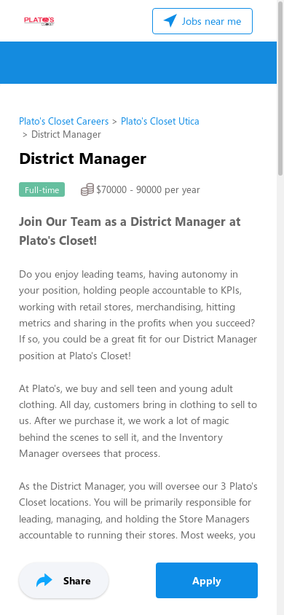This screenshot has width=284, height=615.
Task: Click the paragraph beginning At Plato's, we buy
Action: (x=138, y=421)
